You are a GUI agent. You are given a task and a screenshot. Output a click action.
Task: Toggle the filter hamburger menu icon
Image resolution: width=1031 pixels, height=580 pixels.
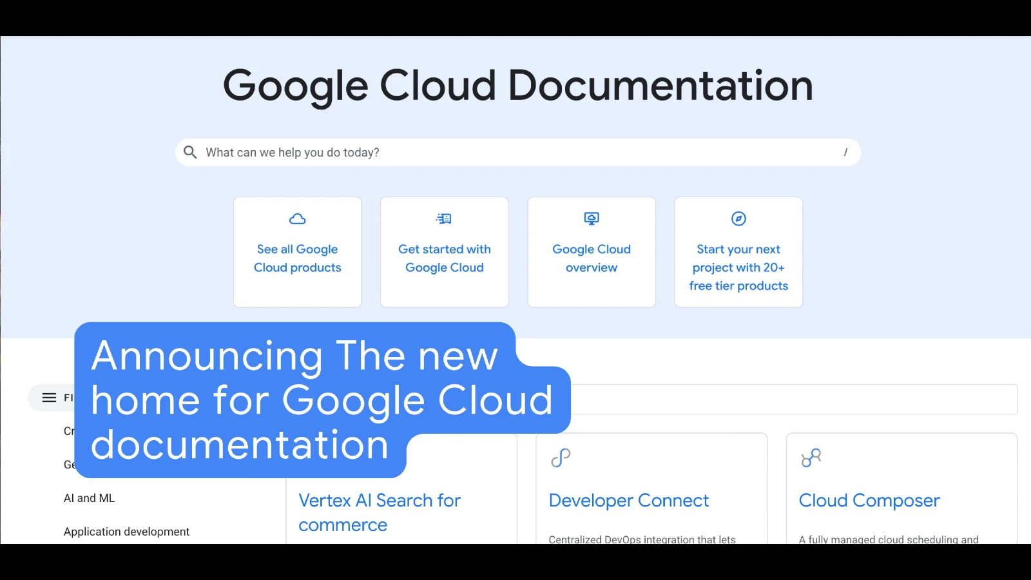(x=50, y=398)
